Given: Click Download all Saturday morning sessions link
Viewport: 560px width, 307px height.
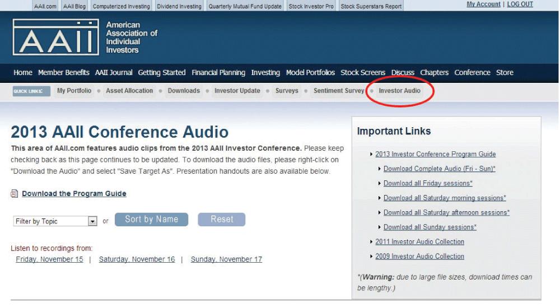Looking at the screenshot, I should (x=445, y=198).
